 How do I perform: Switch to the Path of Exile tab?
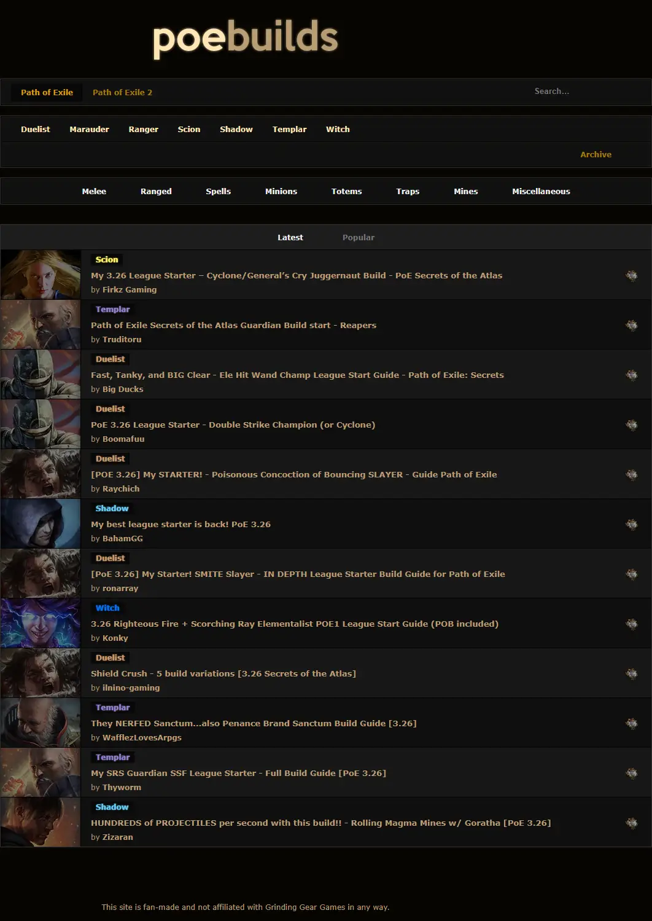click(47, 92)
